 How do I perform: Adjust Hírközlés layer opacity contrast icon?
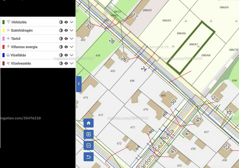[61, 22]
